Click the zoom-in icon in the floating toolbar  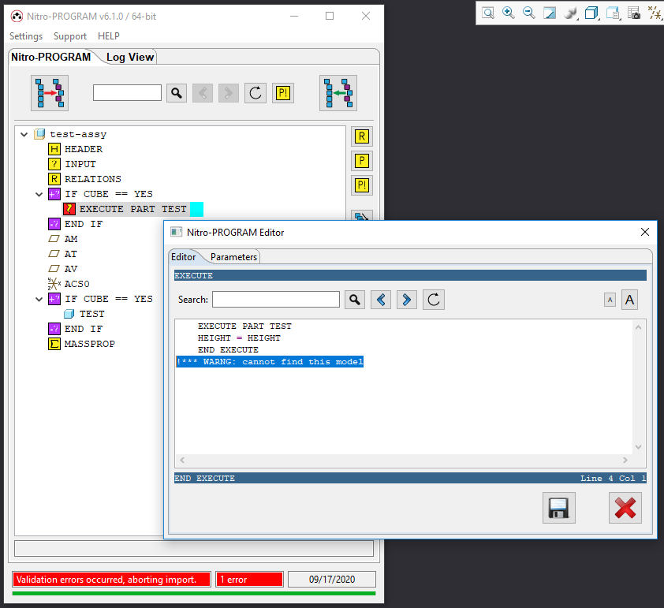[x=509, y=13]
